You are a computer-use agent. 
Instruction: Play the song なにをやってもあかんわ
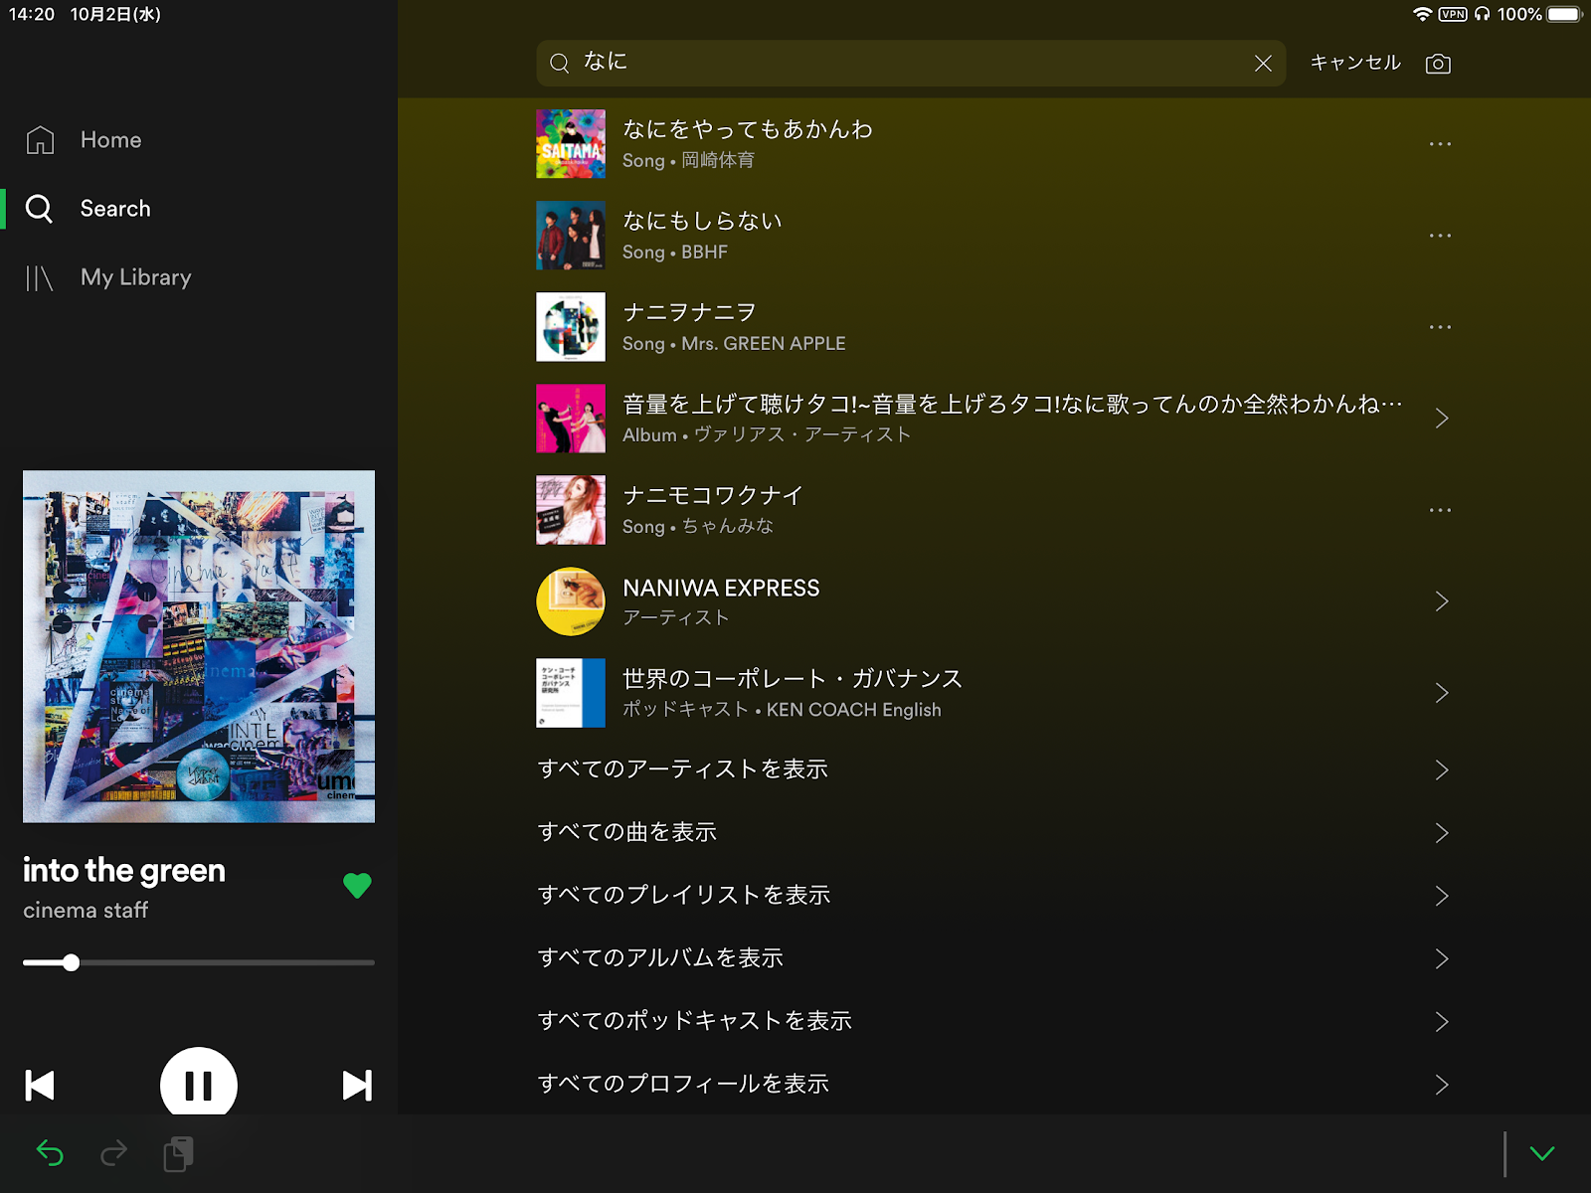994,144
